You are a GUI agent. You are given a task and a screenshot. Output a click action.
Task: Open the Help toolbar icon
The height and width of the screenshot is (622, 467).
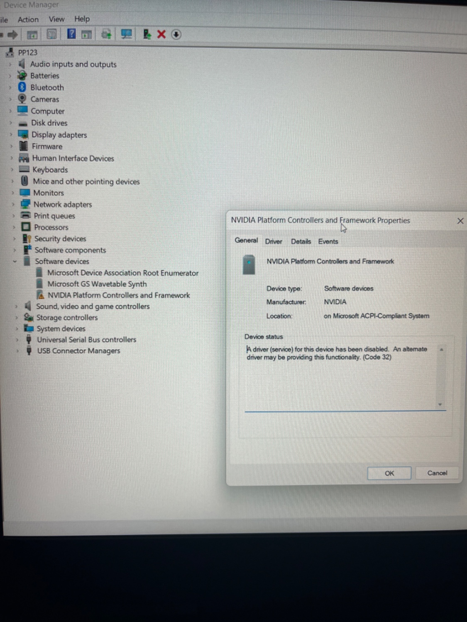[71, 34]
